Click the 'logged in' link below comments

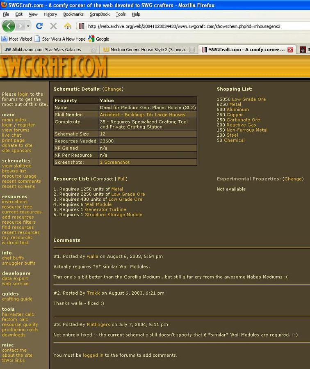click(x=93, y=355)
